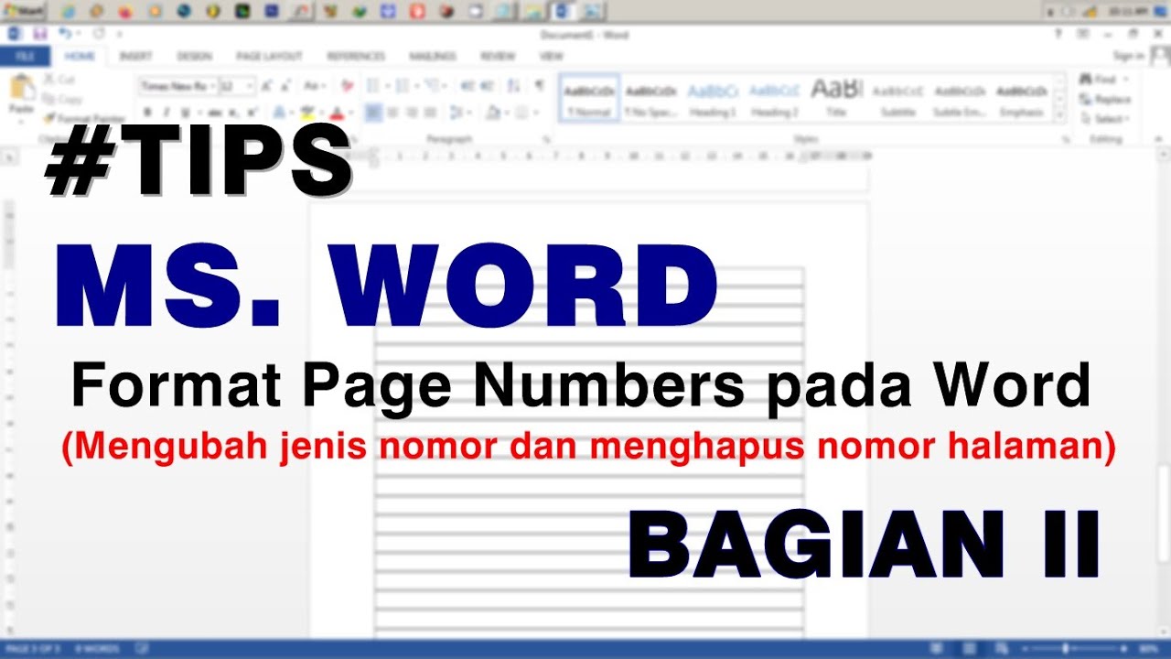Decrease paragraph indent
This screenshot has width=1171, height=659.
tap(467, 86)
